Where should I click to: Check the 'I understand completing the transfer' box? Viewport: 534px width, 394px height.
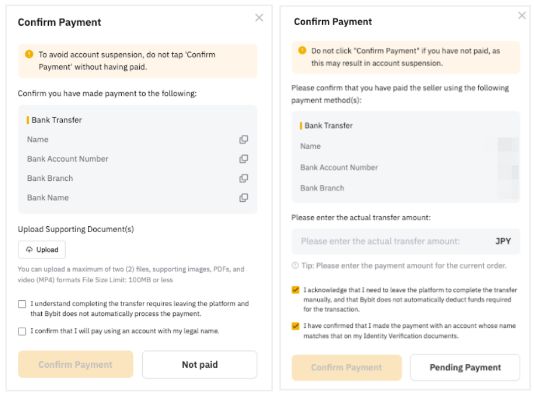[x=22, y=304]
